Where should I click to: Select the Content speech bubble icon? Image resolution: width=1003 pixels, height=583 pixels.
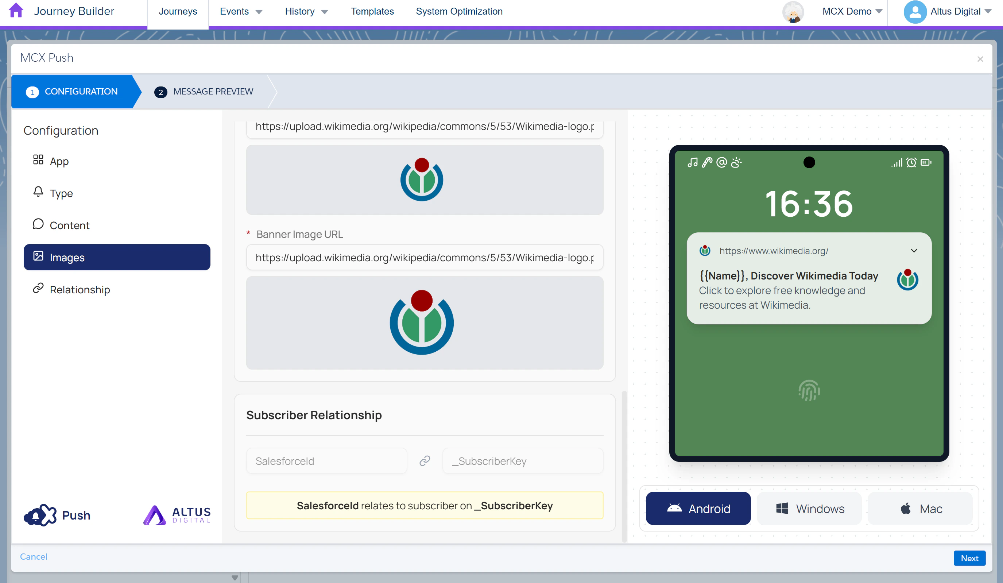click(38, 224)
